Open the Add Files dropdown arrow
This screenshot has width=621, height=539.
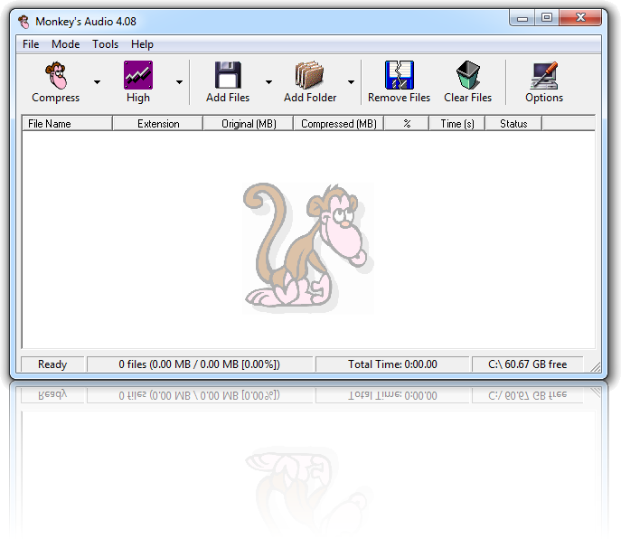pos(268,81)
